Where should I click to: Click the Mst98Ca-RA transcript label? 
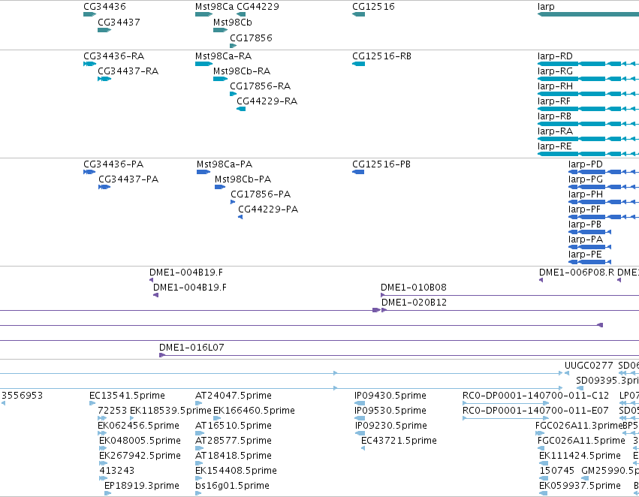223,56
